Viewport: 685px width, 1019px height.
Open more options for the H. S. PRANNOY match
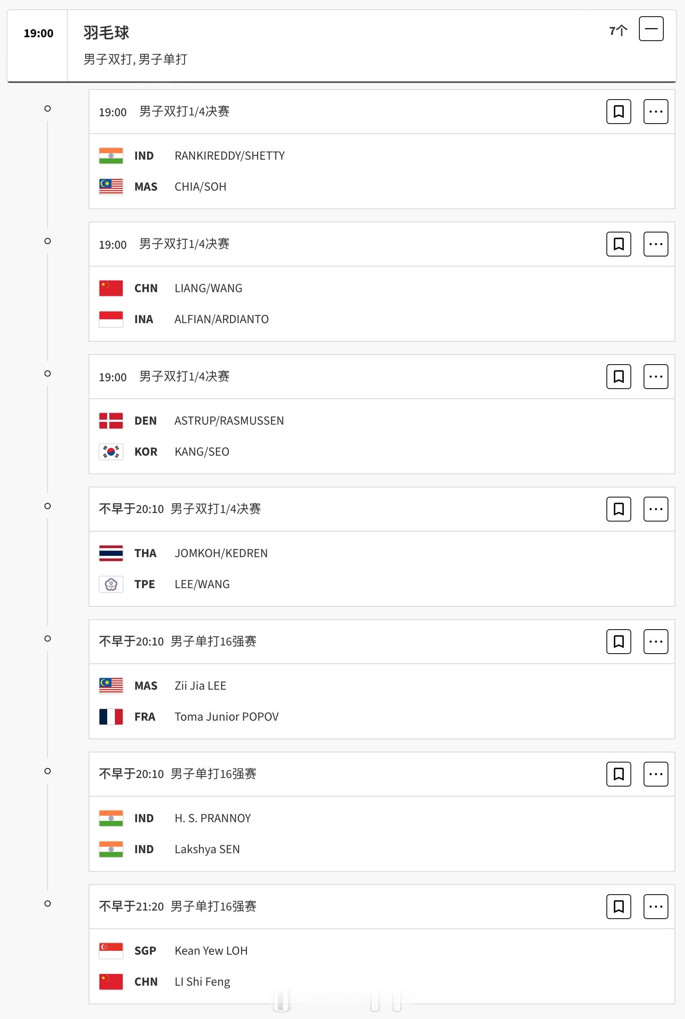[656, 774]
